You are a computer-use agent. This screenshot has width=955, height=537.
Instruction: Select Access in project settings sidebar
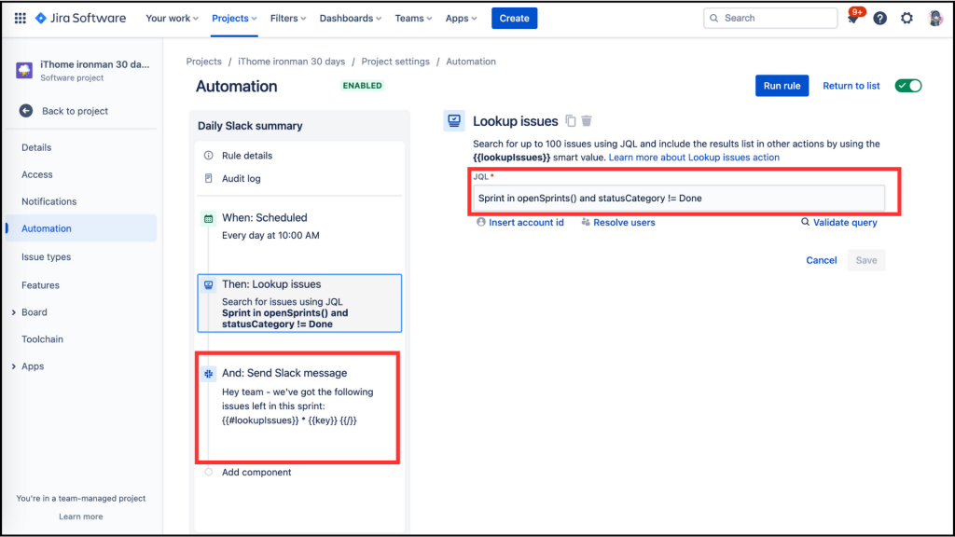point(37,174)
